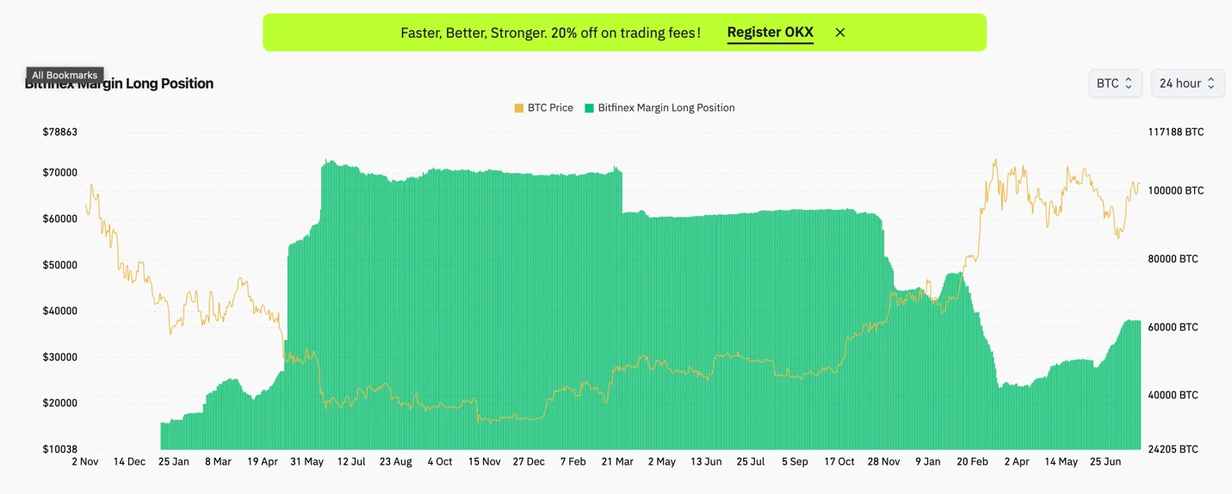Open the BTC currency dropdown
The height and width of the screenshot is (494, 1232).
pos(1115,83)
